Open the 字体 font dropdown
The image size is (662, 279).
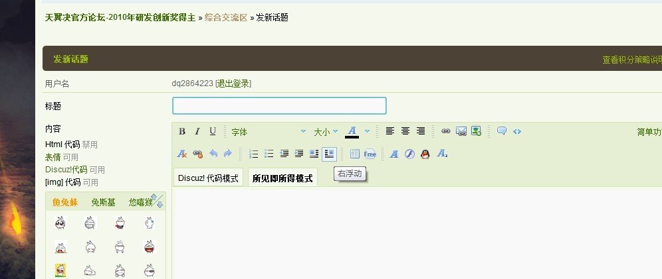pos(269,132)
